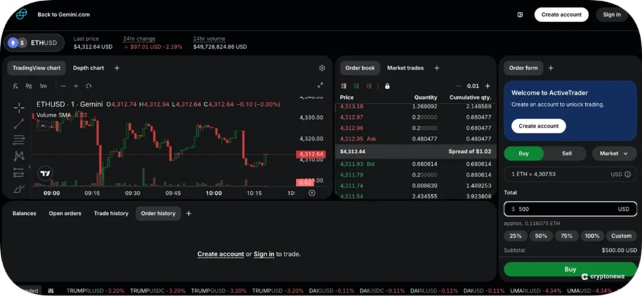642x296 pixels.
Task: Click the Total USD amount input field
Action: click(x=570, y=209)
